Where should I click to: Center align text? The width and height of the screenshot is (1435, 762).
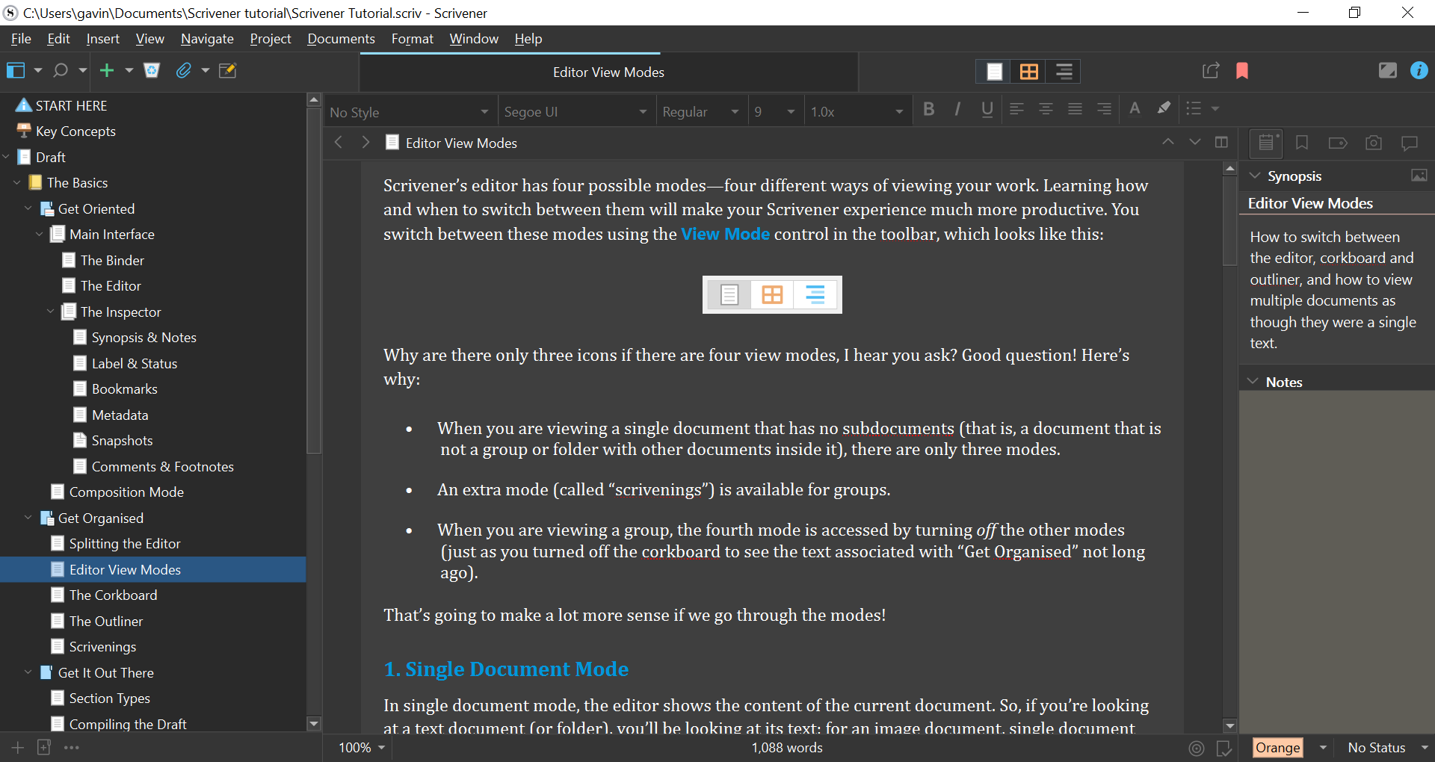tap(1046, 109)
